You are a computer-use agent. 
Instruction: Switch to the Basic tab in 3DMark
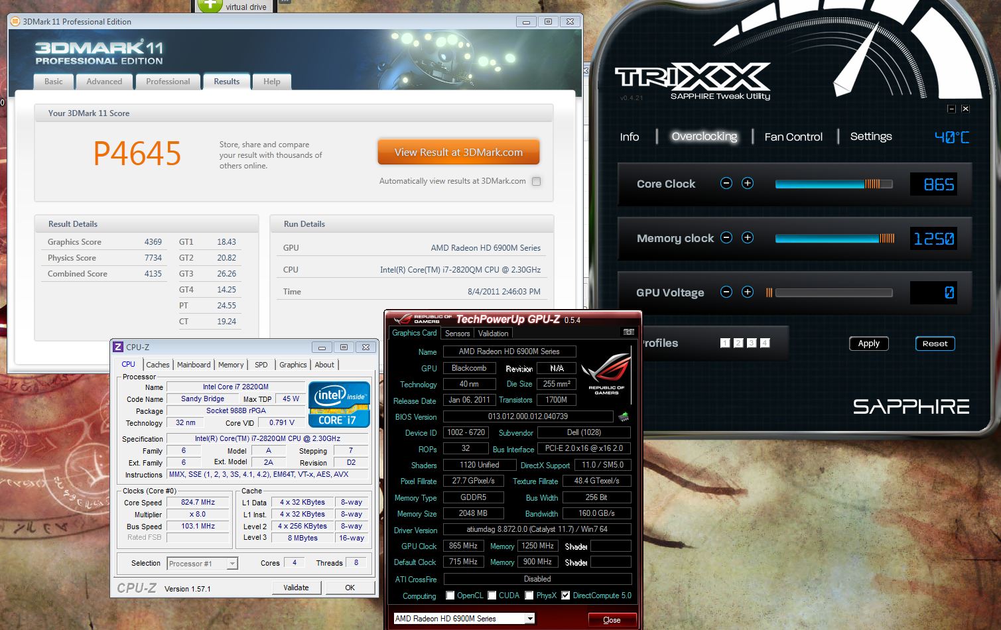pyautogui.click(x=54, y=82)
